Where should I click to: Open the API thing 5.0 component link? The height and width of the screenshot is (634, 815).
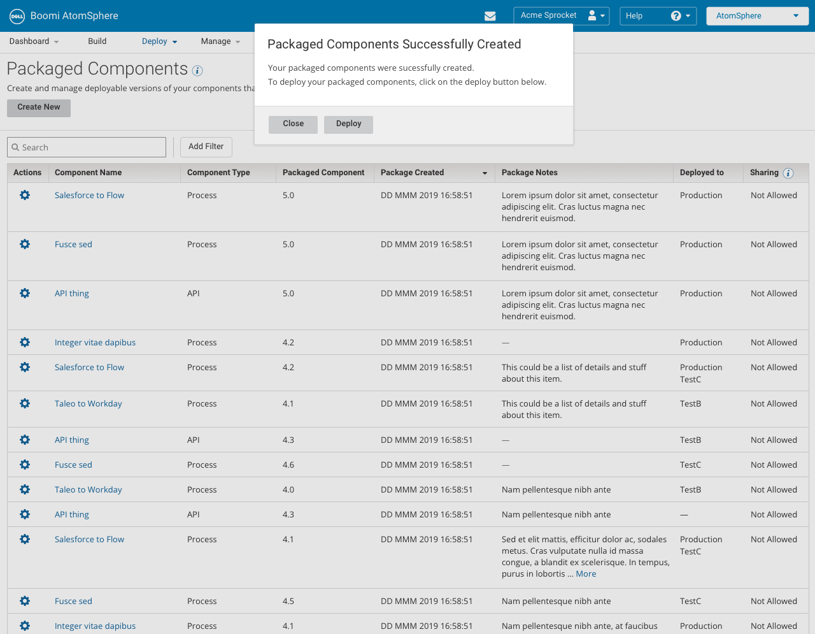pos(72,294)
